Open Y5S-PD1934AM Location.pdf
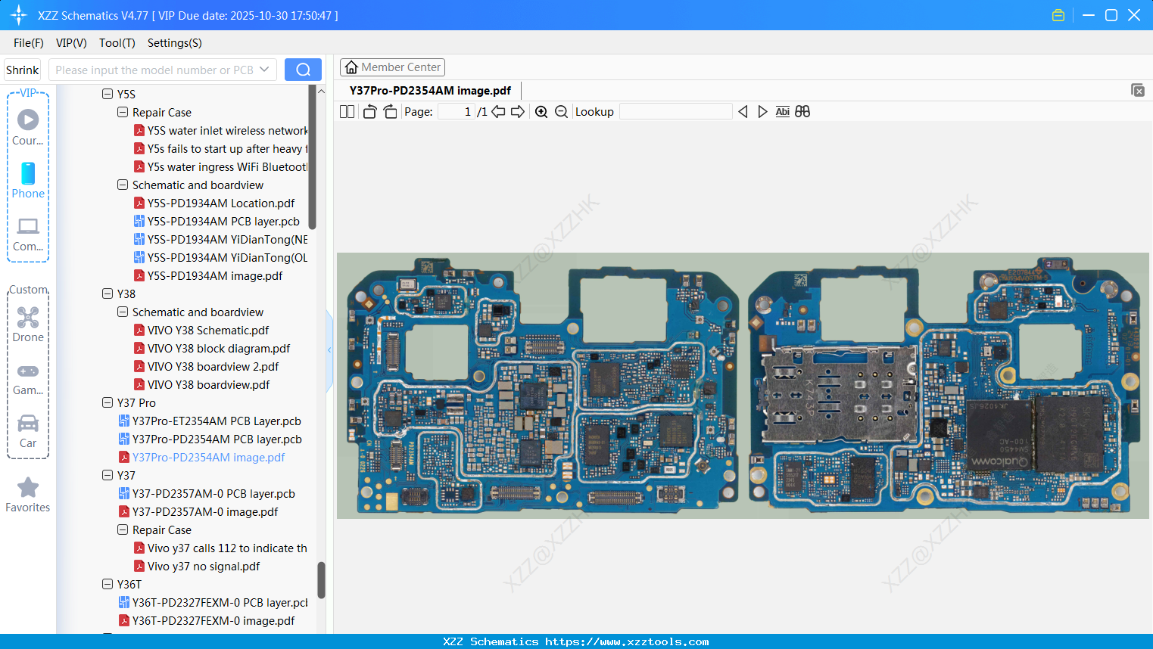Viewport: 1153px width, 649px height. pyautogui.click(x=214, y=203)
